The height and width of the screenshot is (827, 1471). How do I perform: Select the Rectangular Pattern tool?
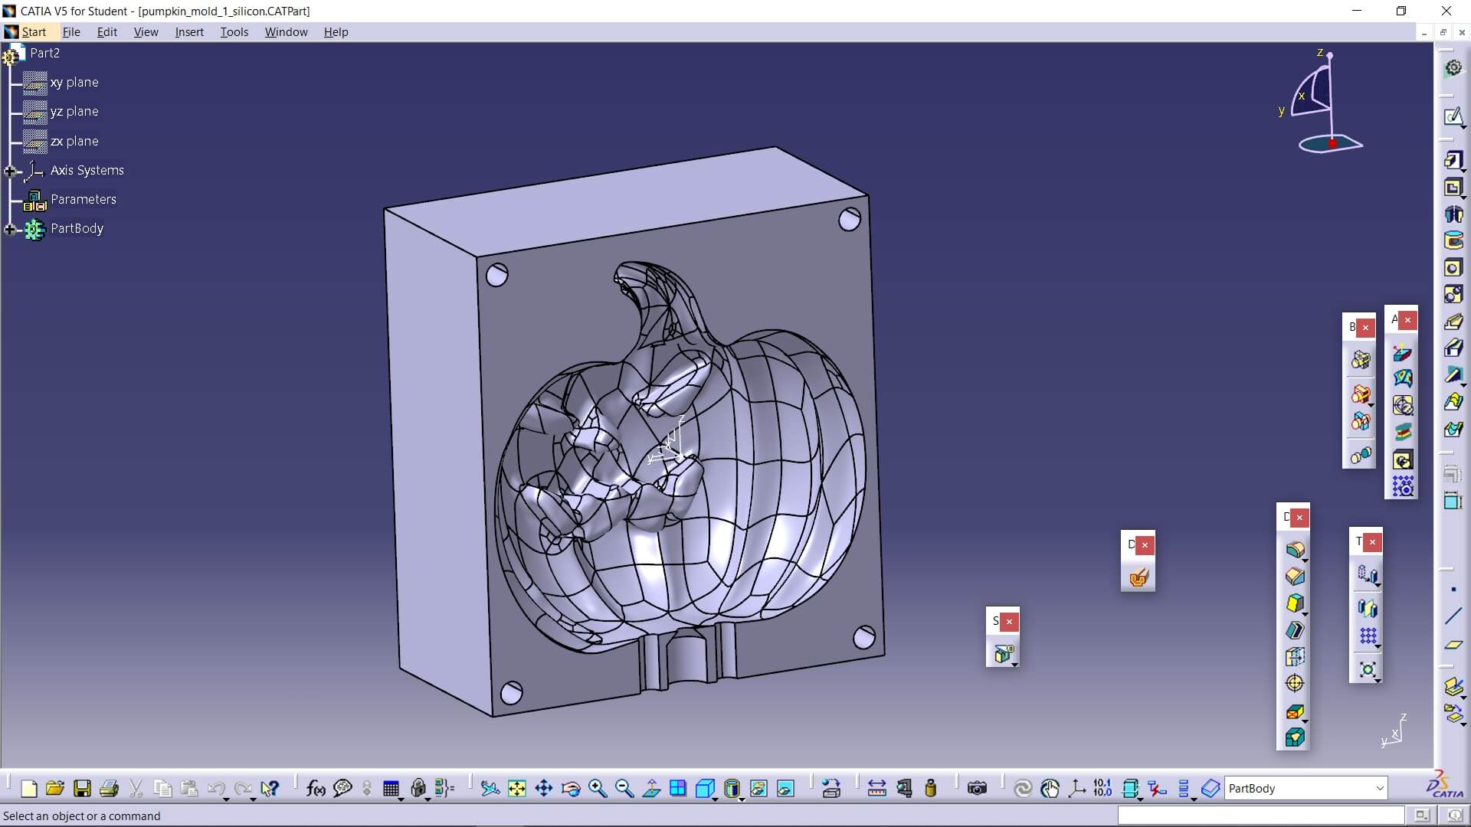tap(1368, 636)
